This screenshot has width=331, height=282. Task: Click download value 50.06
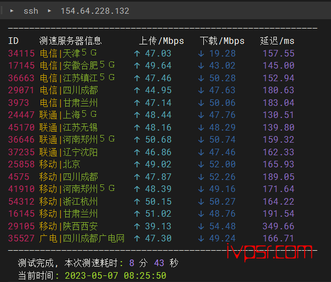point(222,103)
